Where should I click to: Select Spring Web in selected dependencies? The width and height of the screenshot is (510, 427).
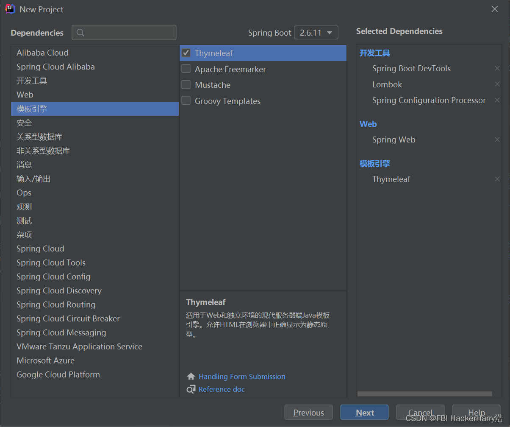coord(394,140)
